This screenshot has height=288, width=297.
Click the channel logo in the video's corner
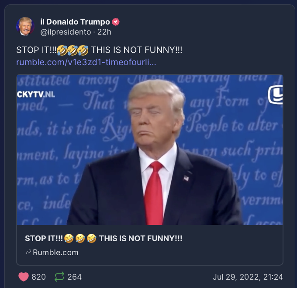pos(276,95)
